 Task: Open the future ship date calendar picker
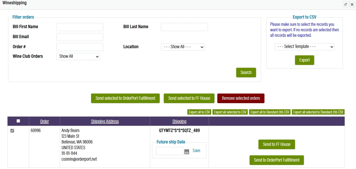(x=187, y=151)
